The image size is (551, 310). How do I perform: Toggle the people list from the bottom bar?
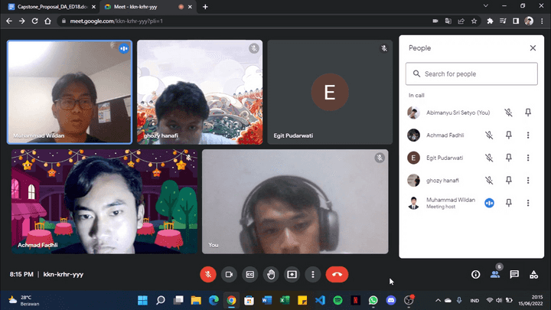[495, 274]
